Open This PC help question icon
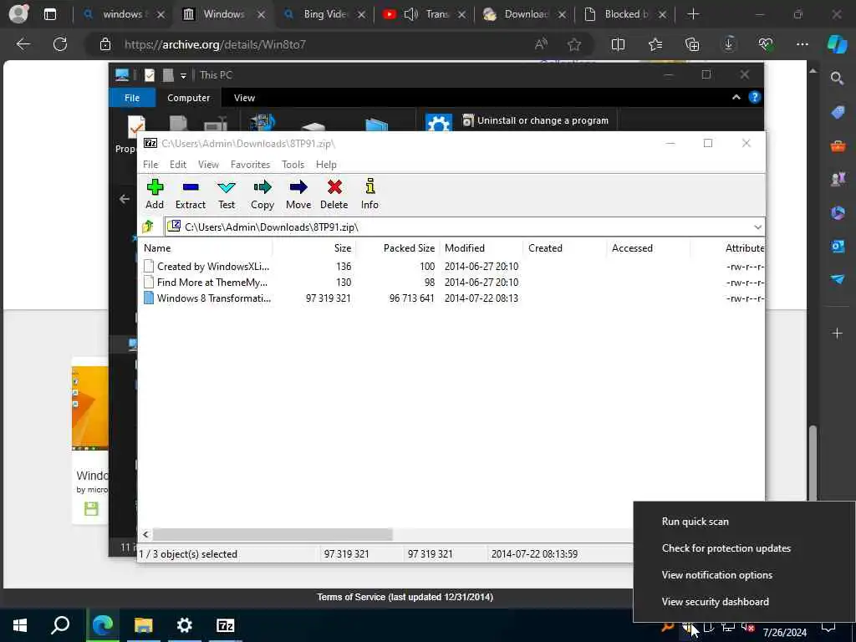 tap(755, 97)
